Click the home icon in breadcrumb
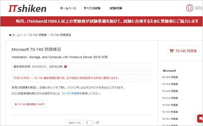This screenshot has width=203, height=126. pyautogui.click(x=10, y=35)
